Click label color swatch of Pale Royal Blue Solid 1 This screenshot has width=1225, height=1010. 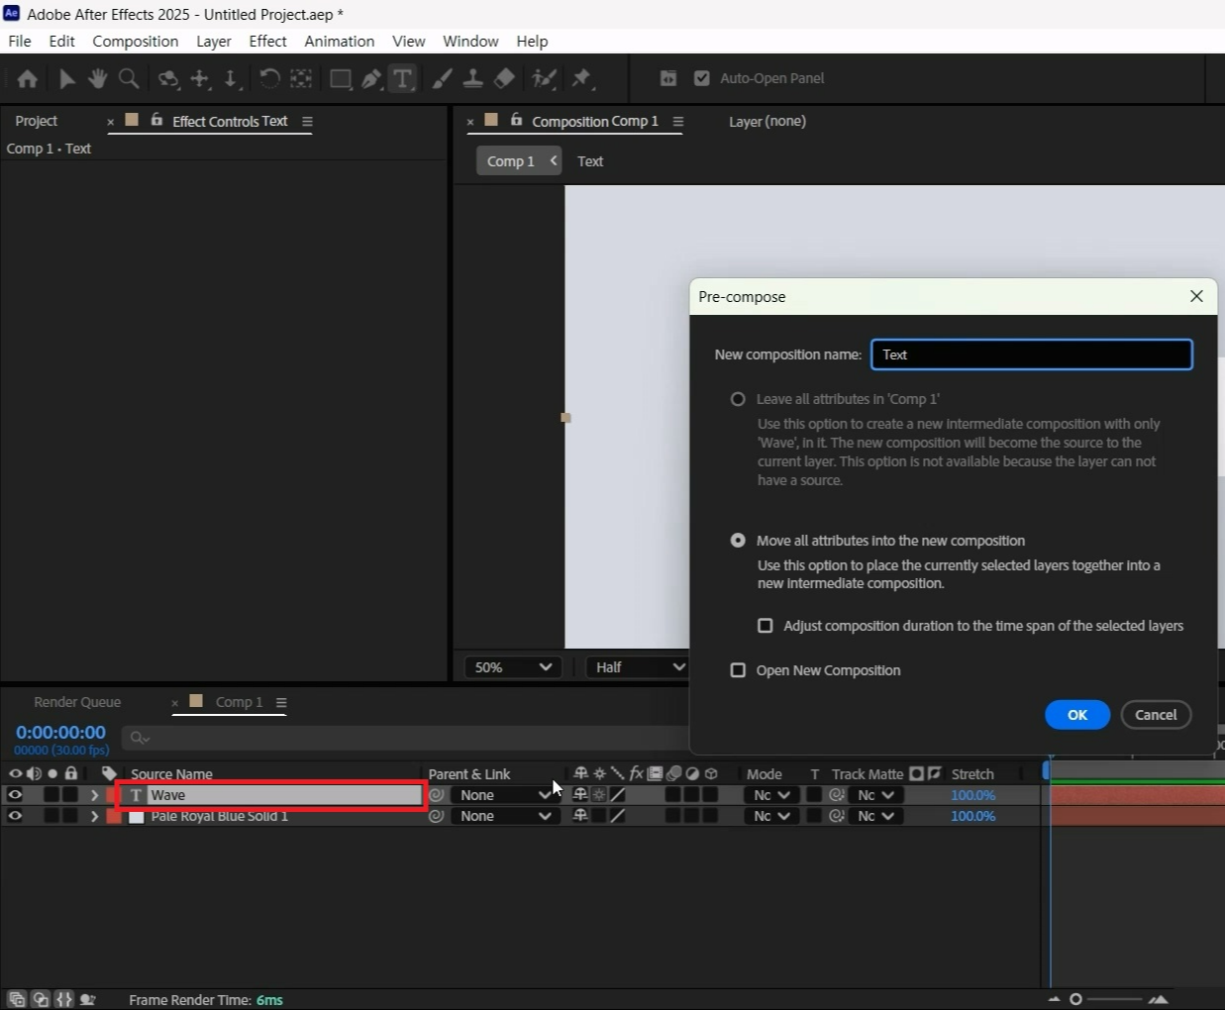click(x=114, y=816)
